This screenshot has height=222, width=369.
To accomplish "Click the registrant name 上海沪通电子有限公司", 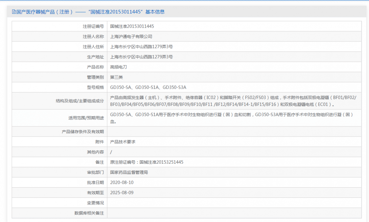I will pyautogui.click(x=131, y=37).
